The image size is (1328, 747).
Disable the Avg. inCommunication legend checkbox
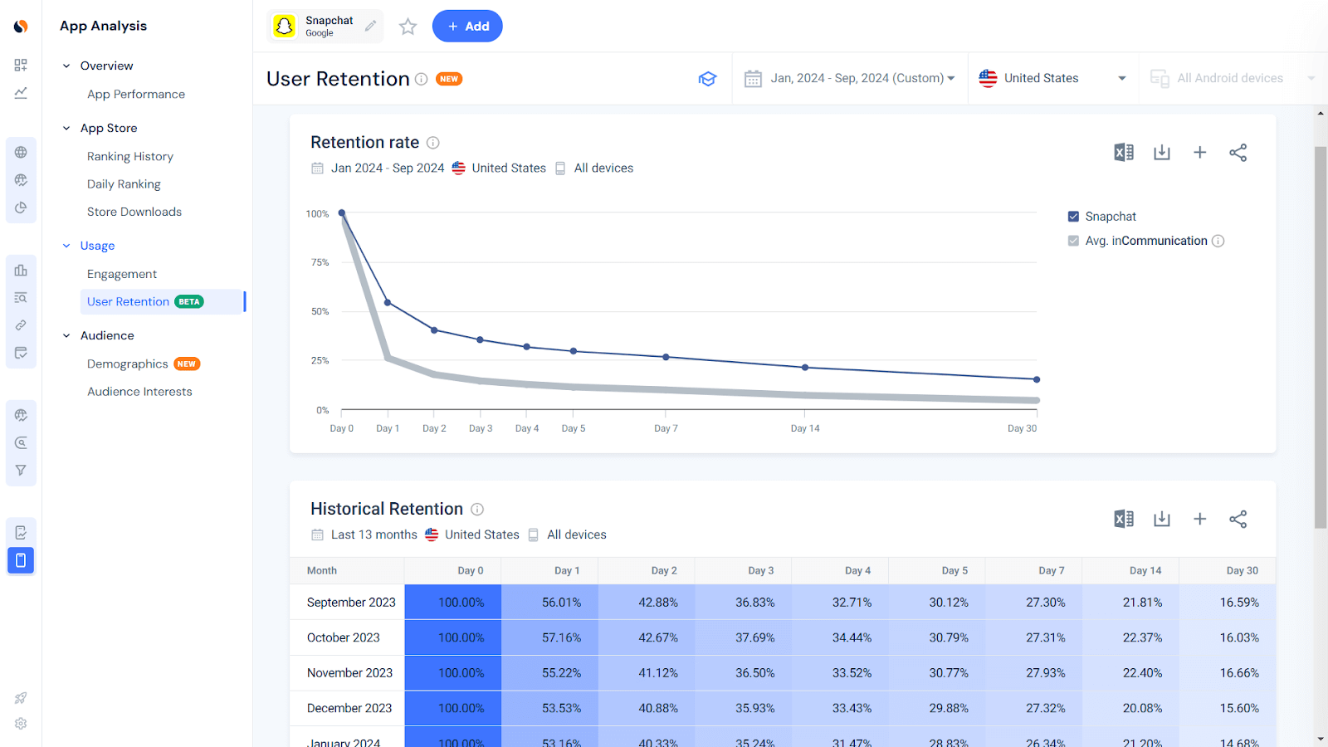pos(1073,241)
